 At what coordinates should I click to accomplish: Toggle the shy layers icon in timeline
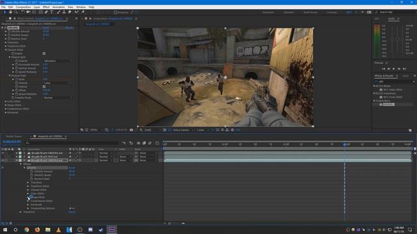click(x=138, y=143)
